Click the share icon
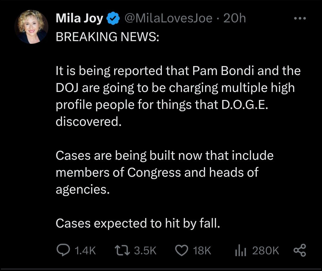Image resolution: width=322 pixels, height=271 pixels. [x=299, y=250]
